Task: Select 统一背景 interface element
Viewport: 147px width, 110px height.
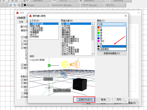Action: click(x=76, y=24)
